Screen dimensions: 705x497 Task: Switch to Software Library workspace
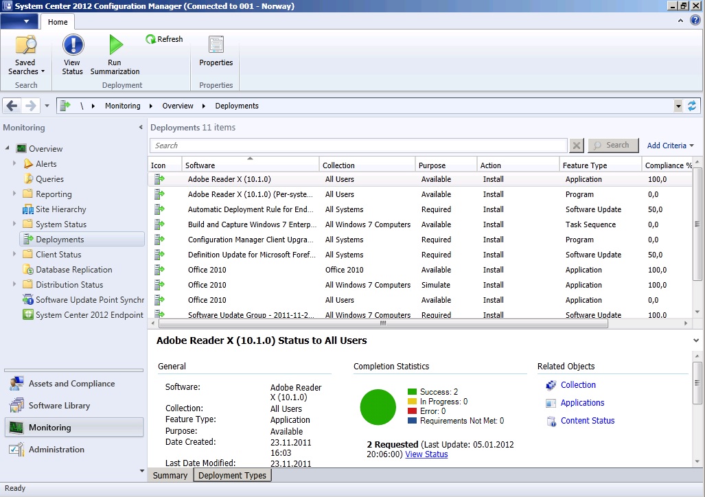tap(74, 405)
